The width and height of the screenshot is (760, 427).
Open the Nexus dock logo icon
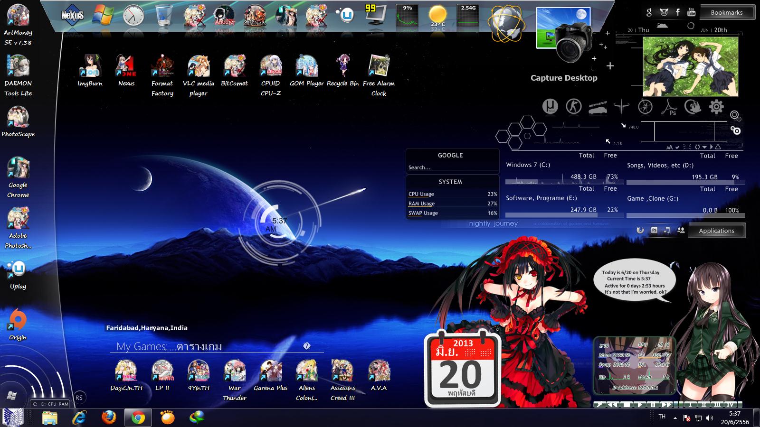tap(73, 15)
